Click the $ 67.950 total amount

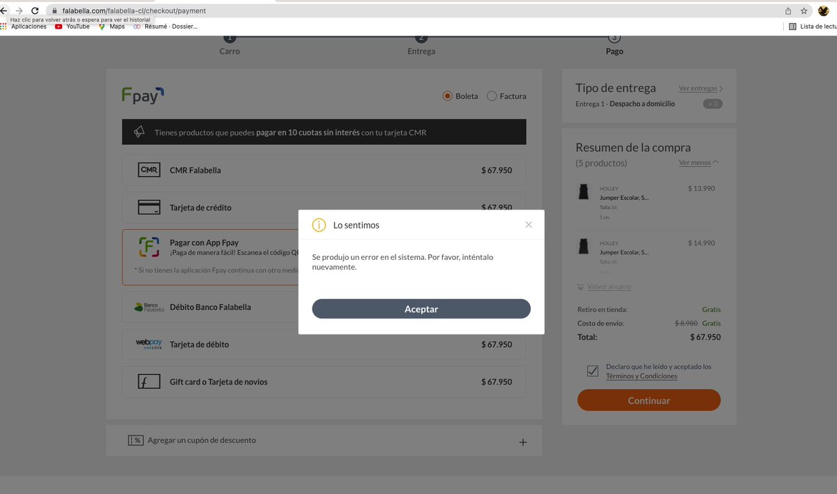pos(705,337)
